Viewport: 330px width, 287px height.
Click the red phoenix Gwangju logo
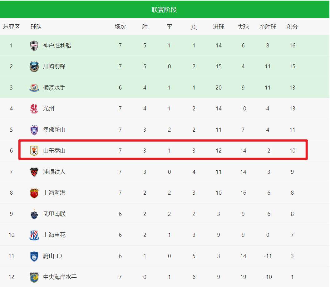pyautogui.click(x=34, y=109)
